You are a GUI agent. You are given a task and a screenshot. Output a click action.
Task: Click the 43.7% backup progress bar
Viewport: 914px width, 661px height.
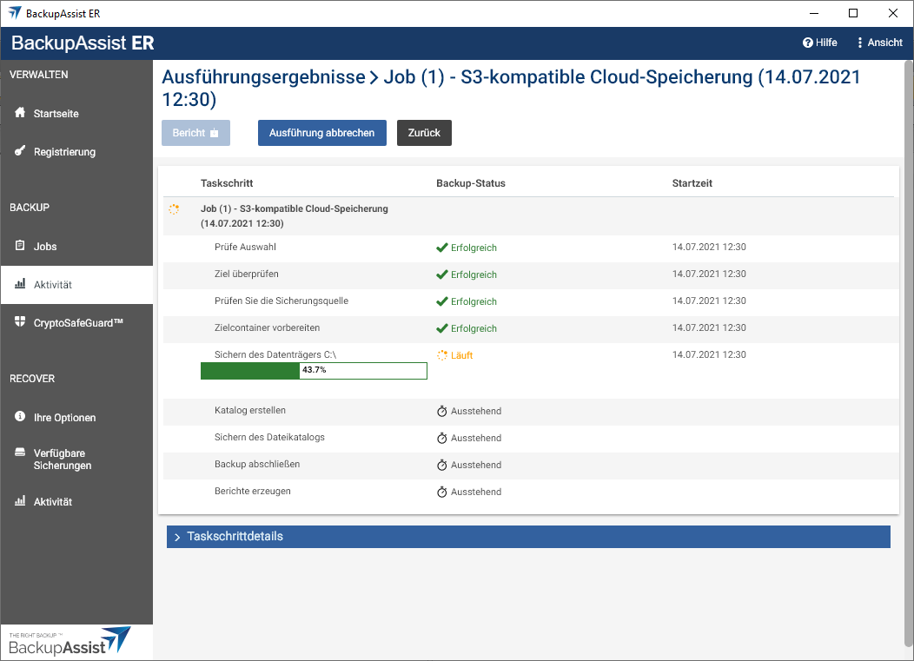(314, 371)
